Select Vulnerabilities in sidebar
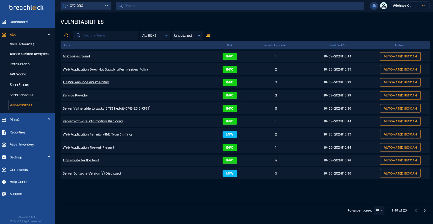The height and width of the screenshot is (224, 433). click(25, 105)
